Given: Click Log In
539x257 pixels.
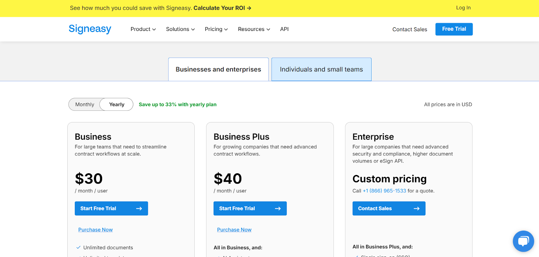Looking at the screenshot, I should [463, 8].
